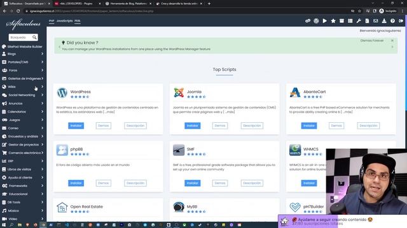Click the pH7Builder heart logo icon
This screenshot has width=407, height=228.
[295, 207]
